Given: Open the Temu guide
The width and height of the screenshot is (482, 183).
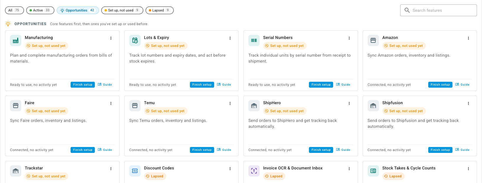Looking at the screenshot, I should pos(224,150).
